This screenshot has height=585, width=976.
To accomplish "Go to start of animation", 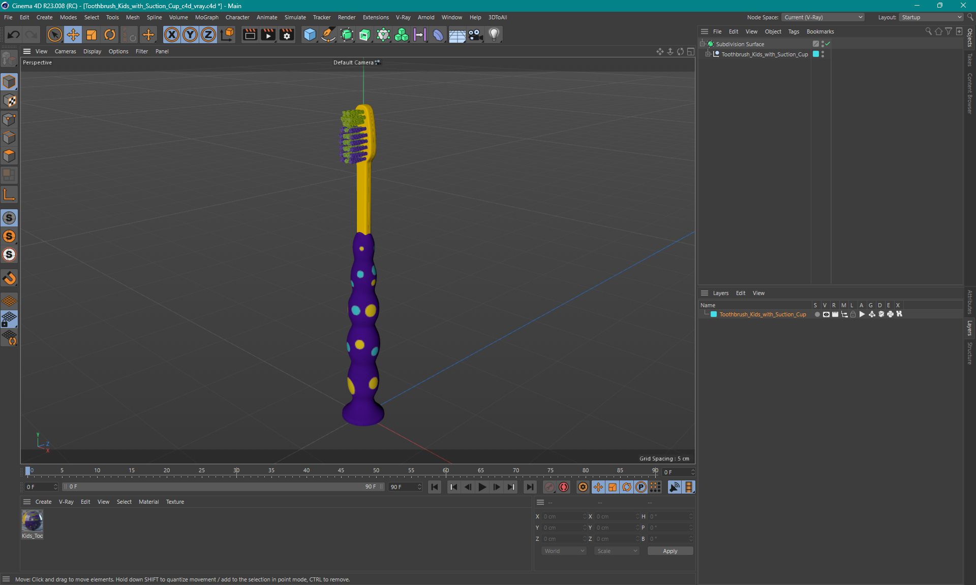I will pos(434,487).
